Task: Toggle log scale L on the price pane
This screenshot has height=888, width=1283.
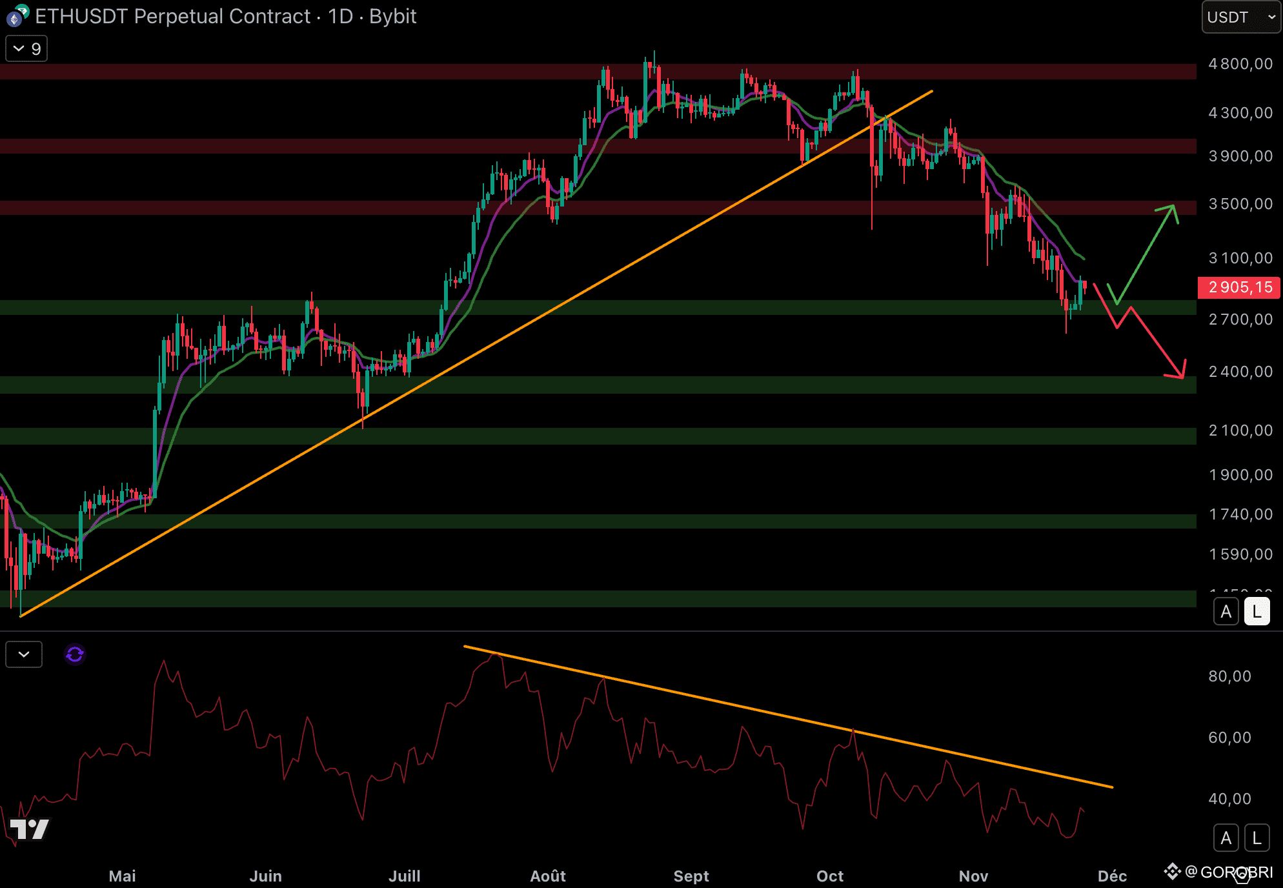Action: (x=1257, y=611)
